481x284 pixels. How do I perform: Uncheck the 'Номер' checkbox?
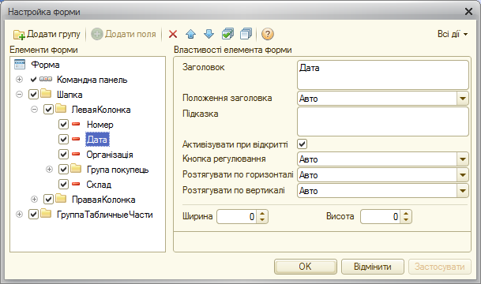[63, 124]
